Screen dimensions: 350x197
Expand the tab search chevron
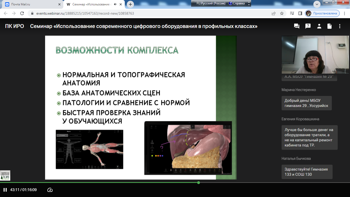(317, 4)
